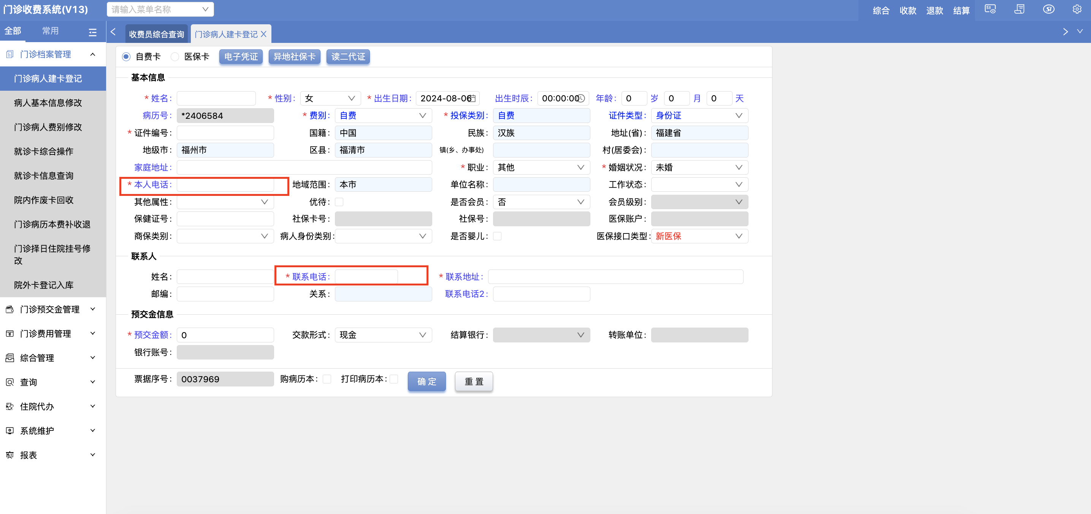Click the 出生日期 calendar icon
The width and height of the screenshot is (1091, 514).
pos(473,99)
